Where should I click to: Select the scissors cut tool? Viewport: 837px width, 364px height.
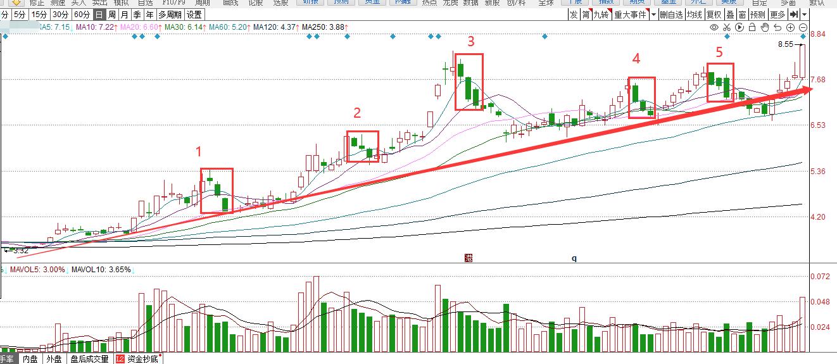tap(727, 27)
